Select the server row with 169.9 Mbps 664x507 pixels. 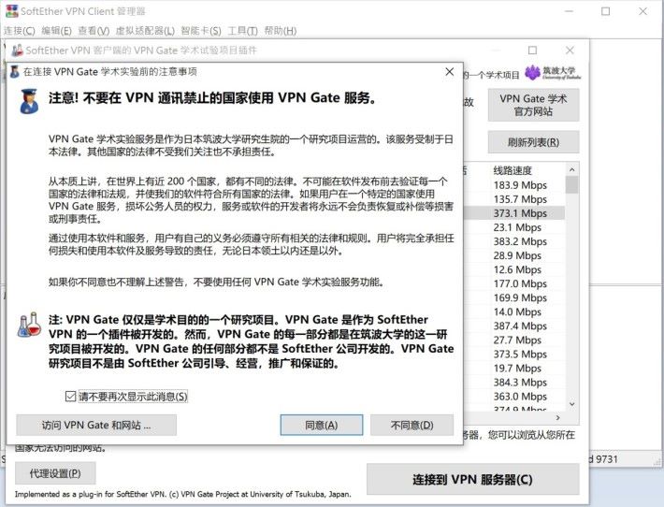click(513, 297)
